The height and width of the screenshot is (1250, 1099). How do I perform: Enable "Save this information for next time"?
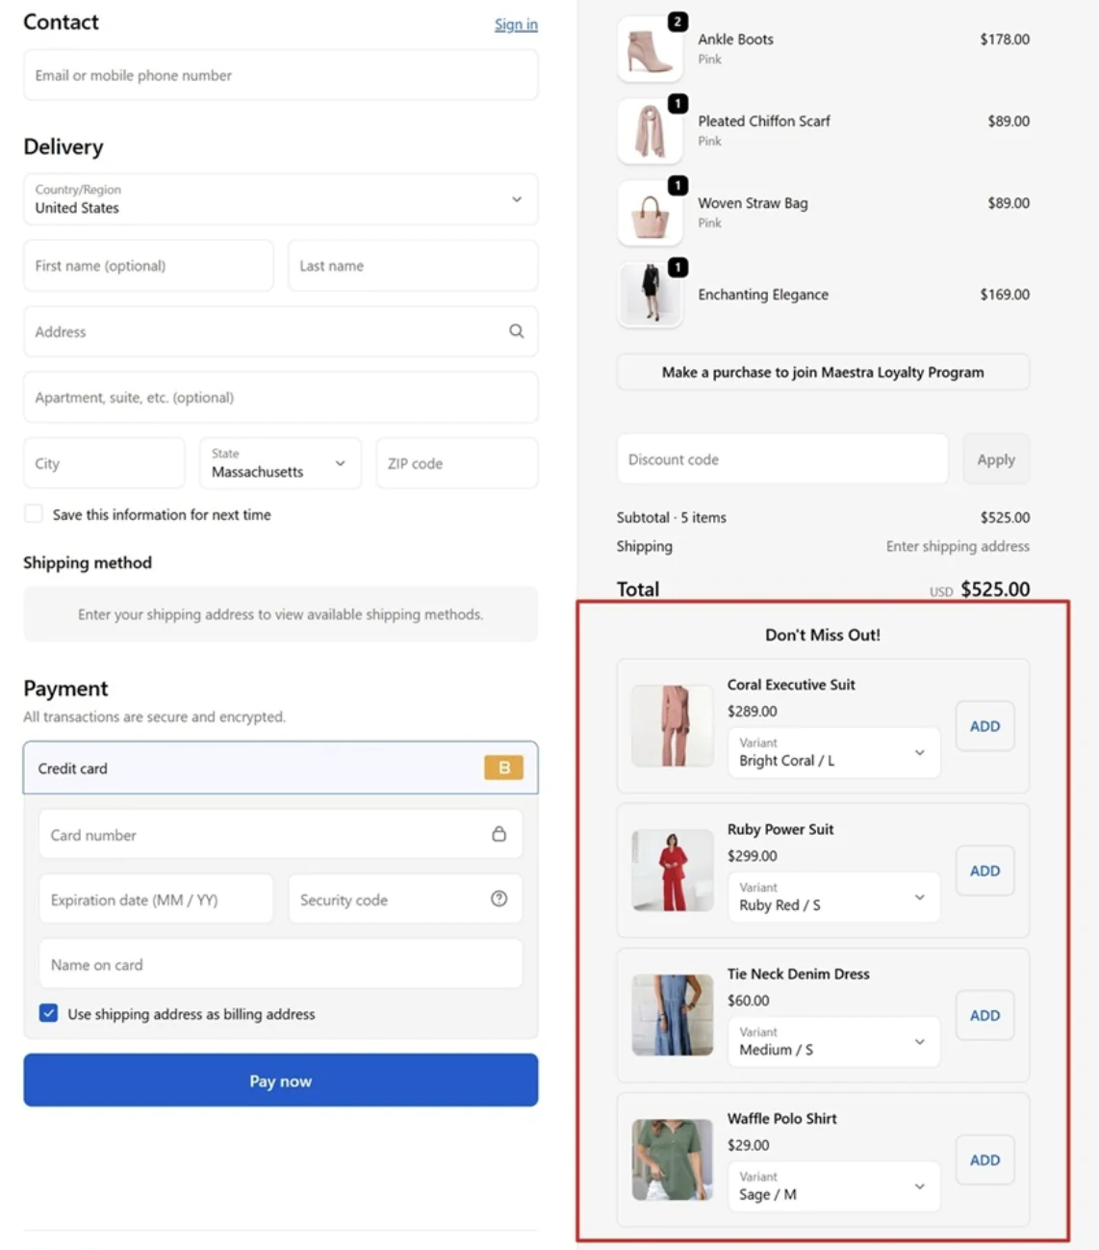[34, 513]
